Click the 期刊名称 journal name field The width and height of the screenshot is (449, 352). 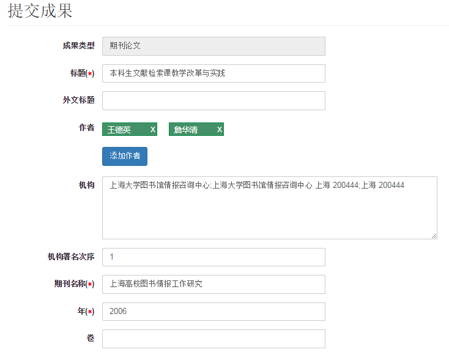[213, 284]
